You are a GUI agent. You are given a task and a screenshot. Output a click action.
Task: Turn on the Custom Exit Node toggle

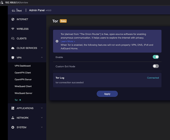coord(156,66)
